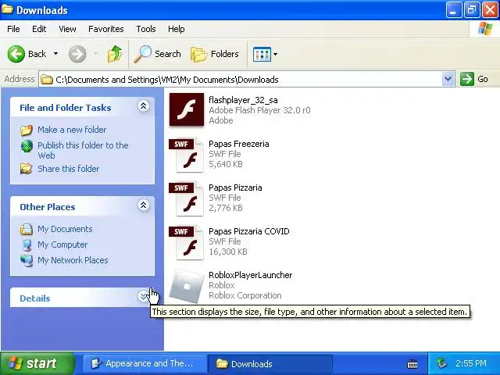Image resolution: width=500 pixels, height=375 pixels.
Task: Click the Papas Pizzaria COVID file name
Action: [248, 231]
